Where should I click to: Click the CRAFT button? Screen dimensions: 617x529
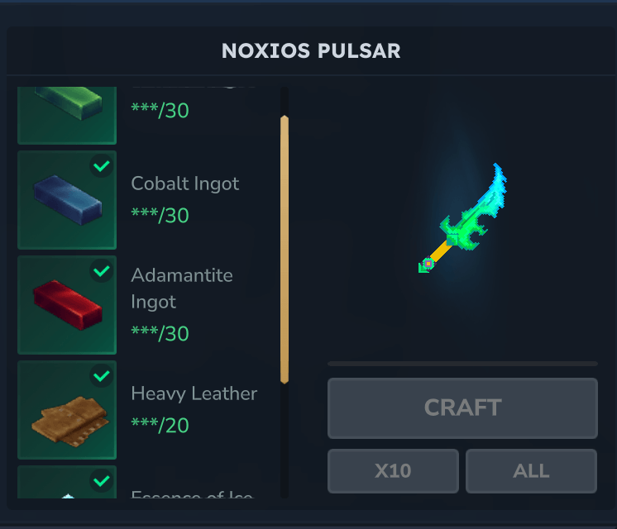tap(463, 408)
